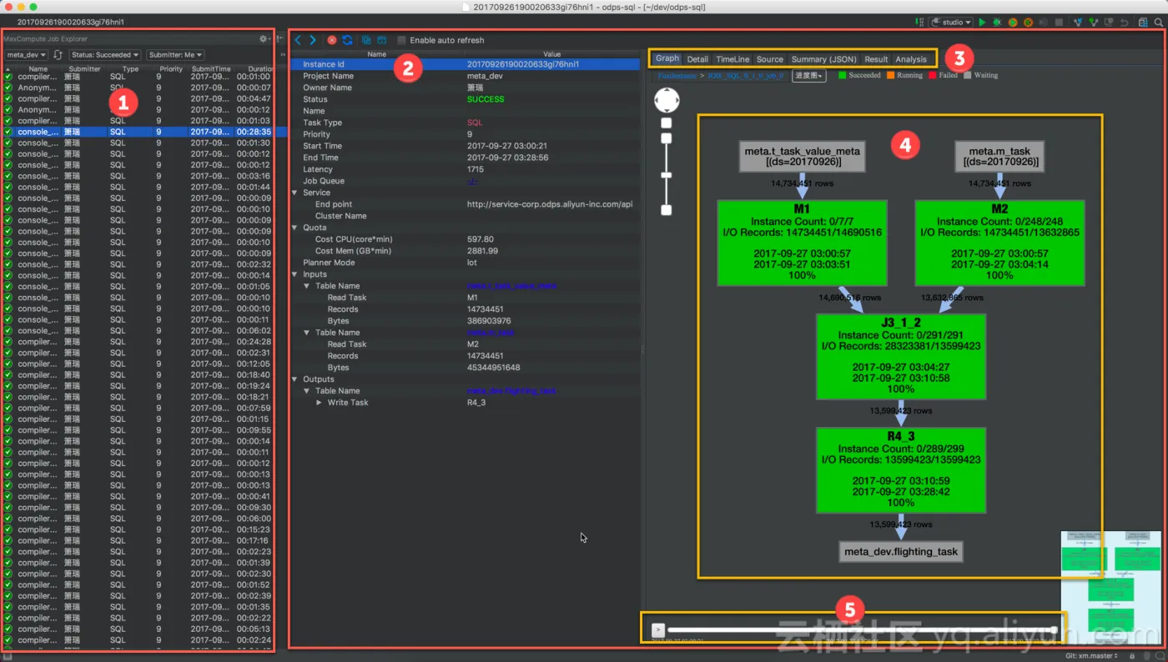Click the Debug bug icon
This screenshot has height=662, width=1168.
[997, 23]
